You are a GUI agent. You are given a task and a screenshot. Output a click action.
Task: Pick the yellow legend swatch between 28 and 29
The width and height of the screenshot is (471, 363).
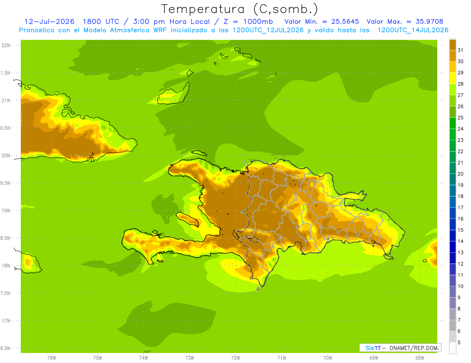(453, 78)
